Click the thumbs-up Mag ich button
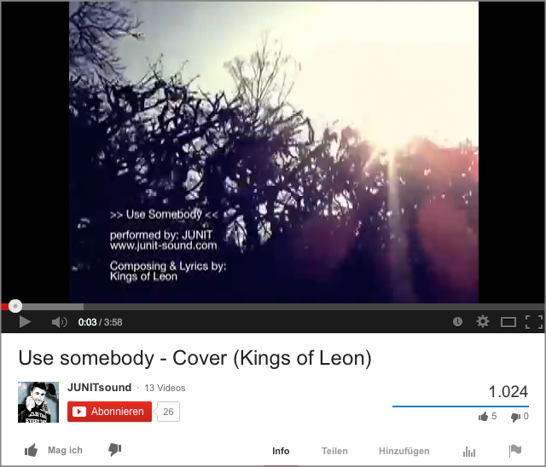Image resolution: width=546 pixels, height=467 pixels. [54, 450]
